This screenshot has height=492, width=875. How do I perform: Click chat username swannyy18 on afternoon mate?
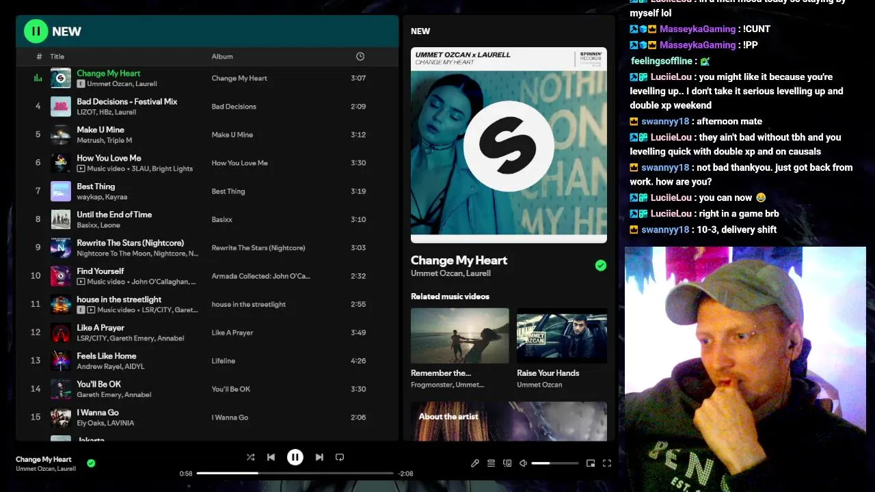click(x=665, y=122)
